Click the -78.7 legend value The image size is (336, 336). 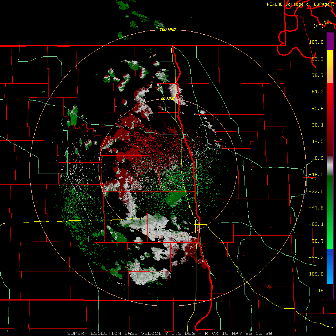click(x=316, y=241)
